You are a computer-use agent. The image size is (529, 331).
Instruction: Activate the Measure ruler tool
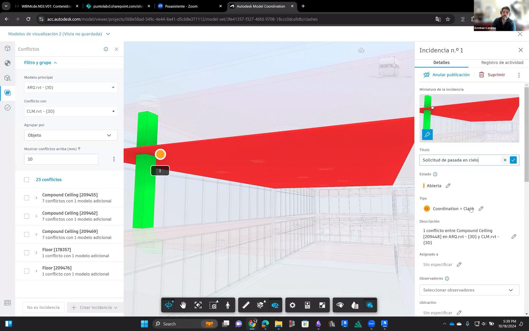(246, 305)
